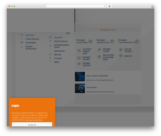Click the browser download indicator icon
This screenshot has width=161, height=136.
[x=109, y=6]
